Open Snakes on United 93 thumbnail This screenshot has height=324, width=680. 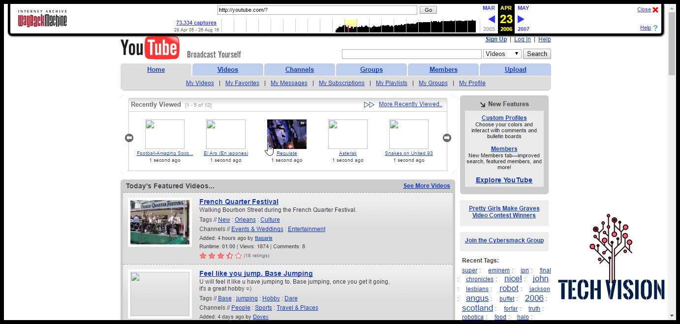(409, 134)
